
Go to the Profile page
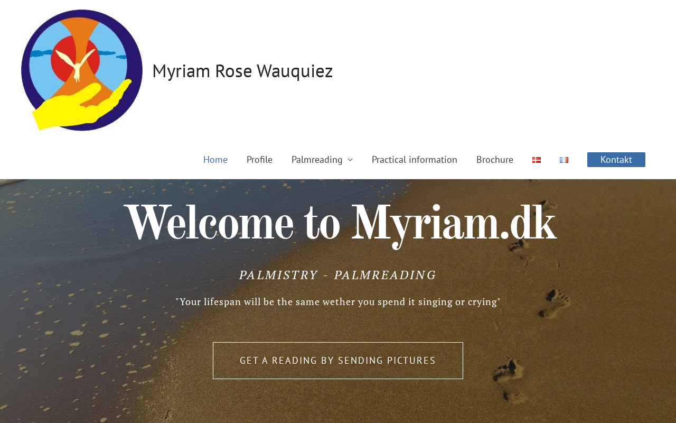(x=259, y=160)
